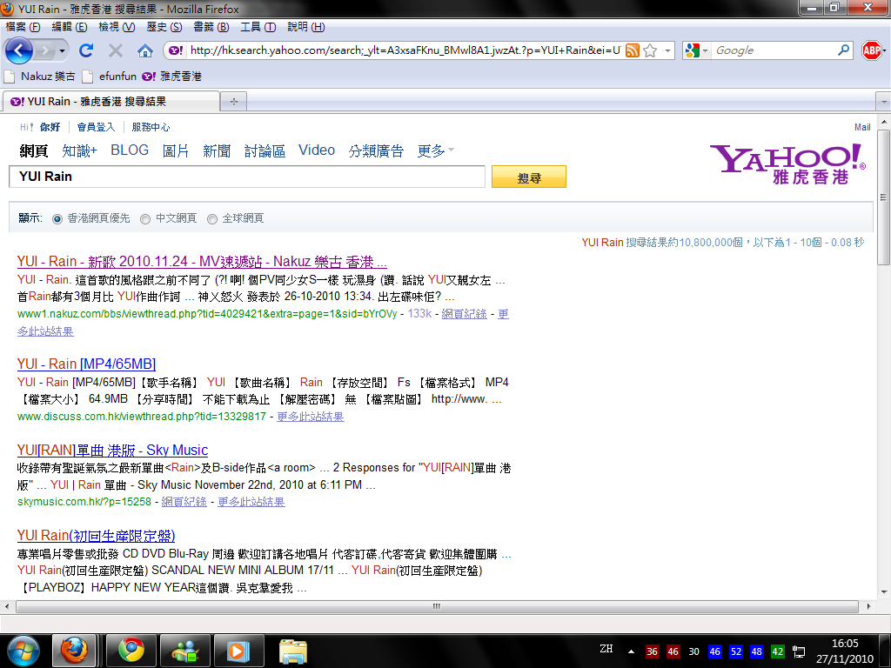
Task: Go to the home page icon
Action: coord(145,50)
